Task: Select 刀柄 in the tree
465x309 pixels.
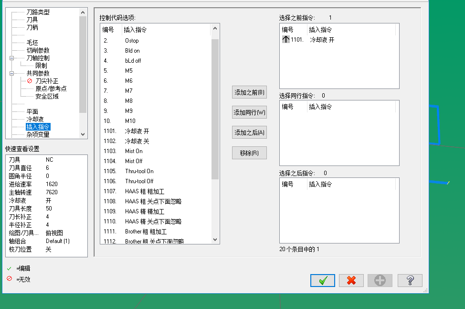Action: [32, 28]
